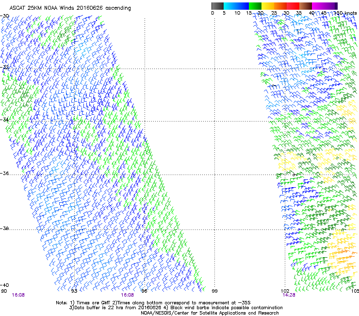This screenshot has width=359, height=316.
Task: Click the '35' legend scale label
Action: (299, 13)
